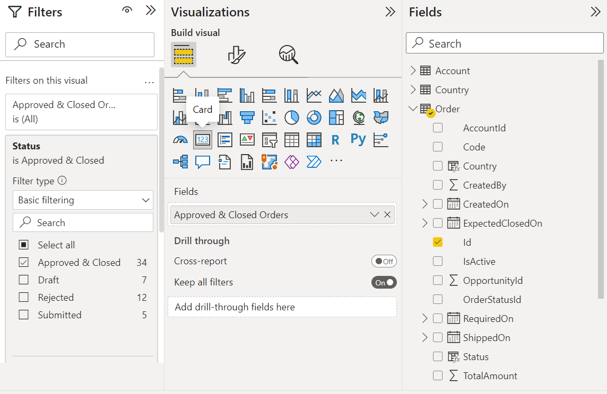
Task: Click the Fields pane search box
Action: 504,44
